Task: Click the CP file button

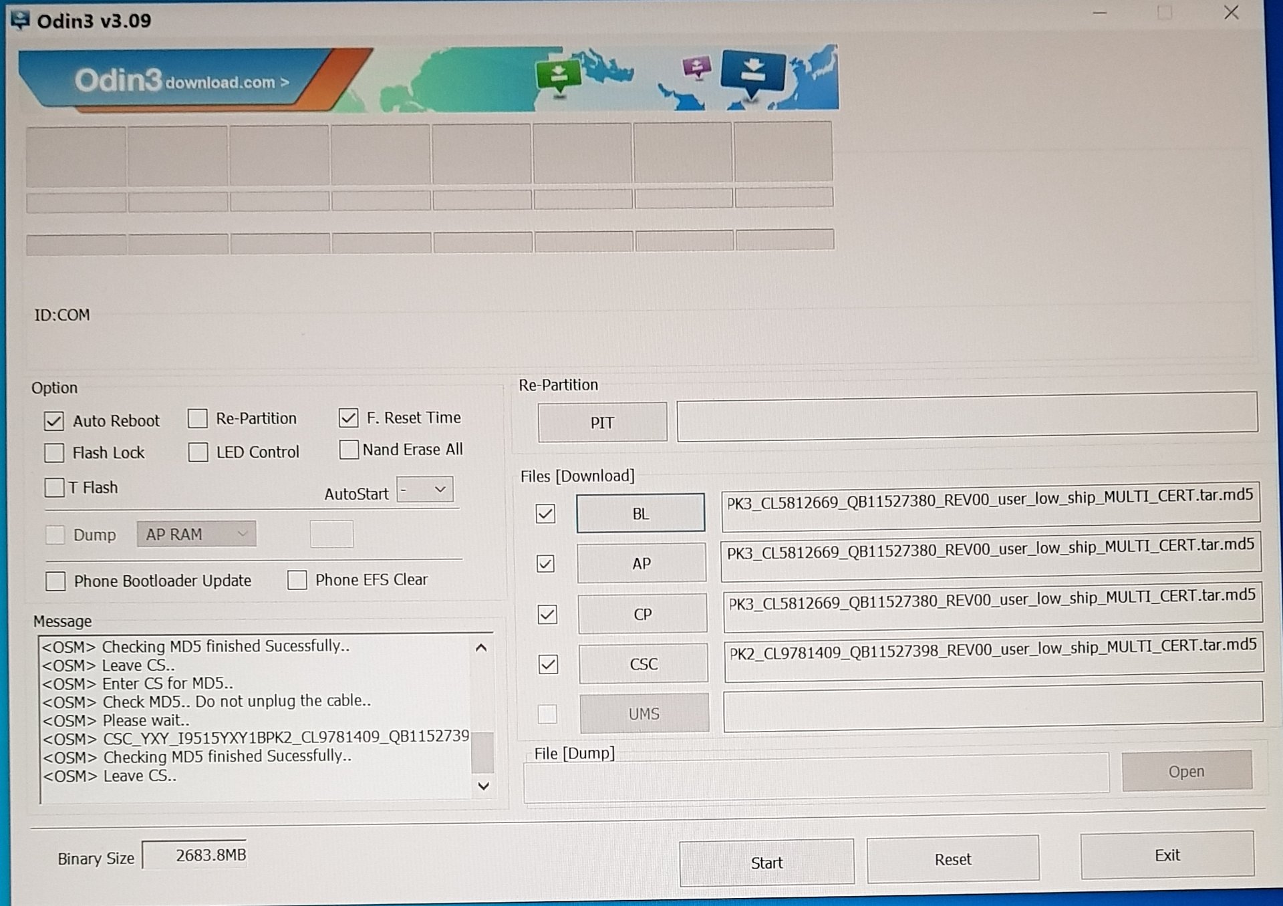Action: click(642, 613)
